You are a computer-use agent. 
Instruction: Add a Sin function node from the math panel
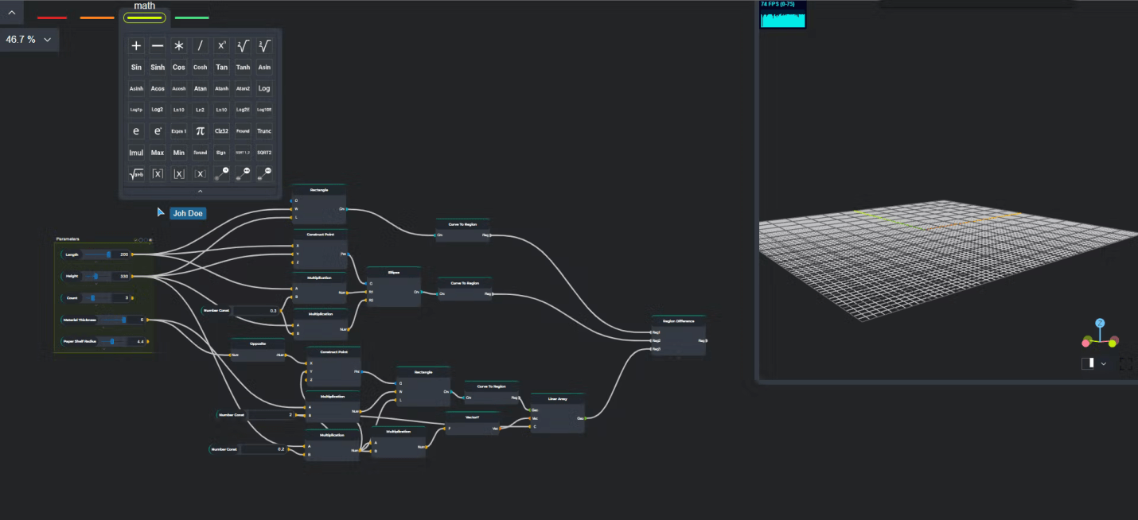(x=135, y=67)
